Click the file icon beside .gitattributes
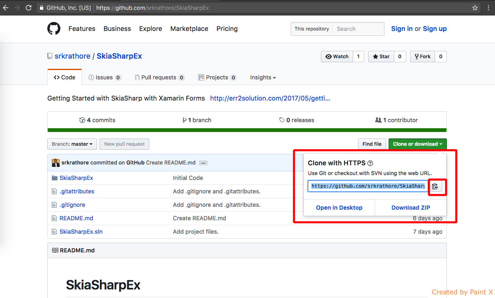Viewport: 495px width, 298px height. pyautogui.click(x=54, y=191)
